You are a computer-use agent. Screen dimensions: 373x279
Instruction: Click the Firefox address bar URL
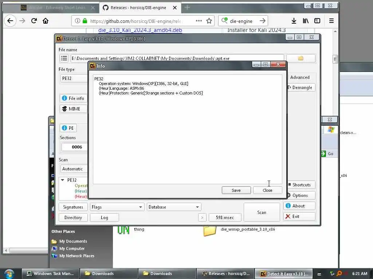[136, 21]
